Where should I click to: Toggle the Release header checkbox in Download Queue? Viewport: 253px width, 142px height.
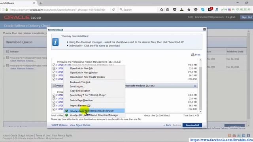[8, 52]
